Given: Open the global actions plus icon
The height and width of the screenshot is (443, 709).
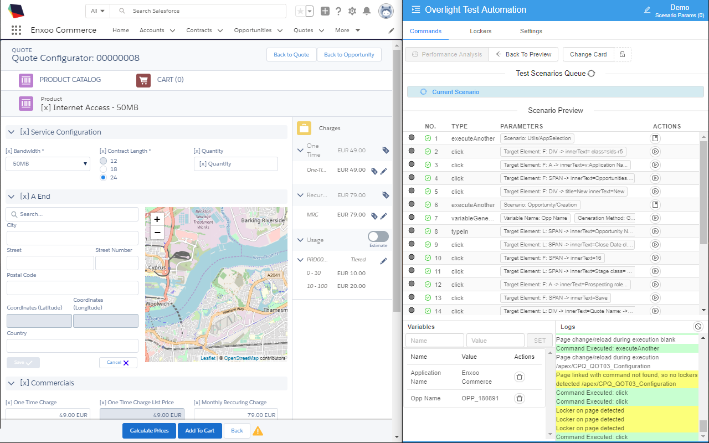Looking at the screenshot, I should (x=325, y=11).
